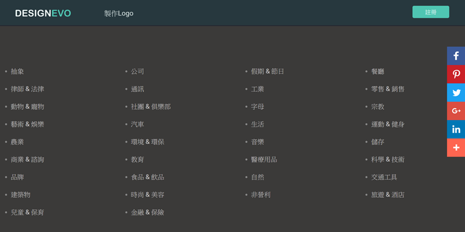
Task: Open the 抽象 category link
Action: click(17, 71)
